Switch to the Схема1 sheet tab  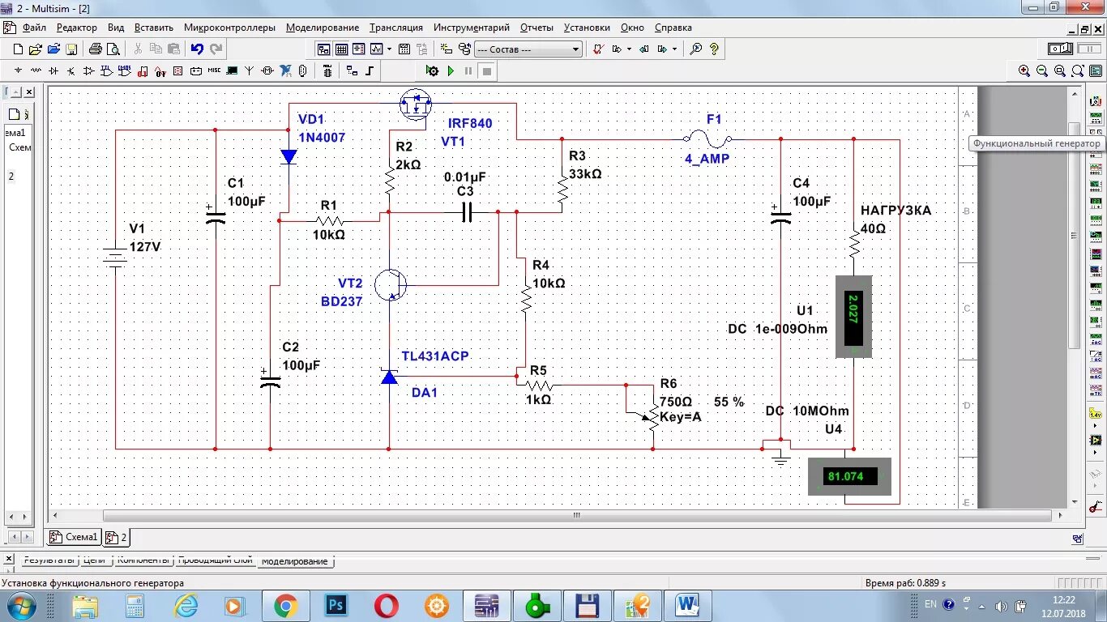[74, 536]
